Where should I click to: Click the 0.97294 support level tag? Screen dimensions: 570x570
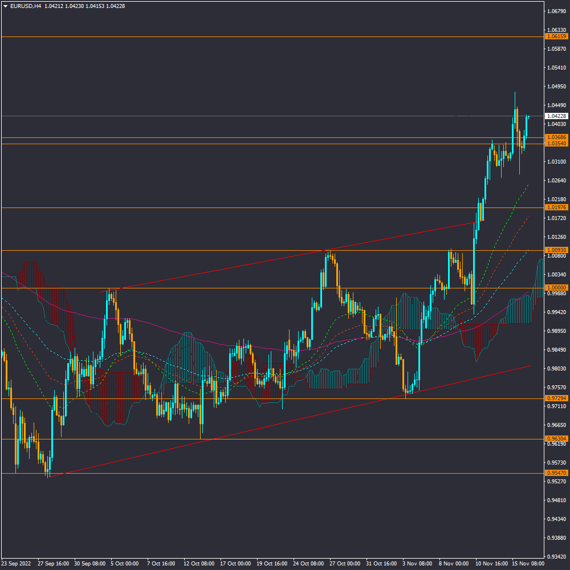(556, 398)
